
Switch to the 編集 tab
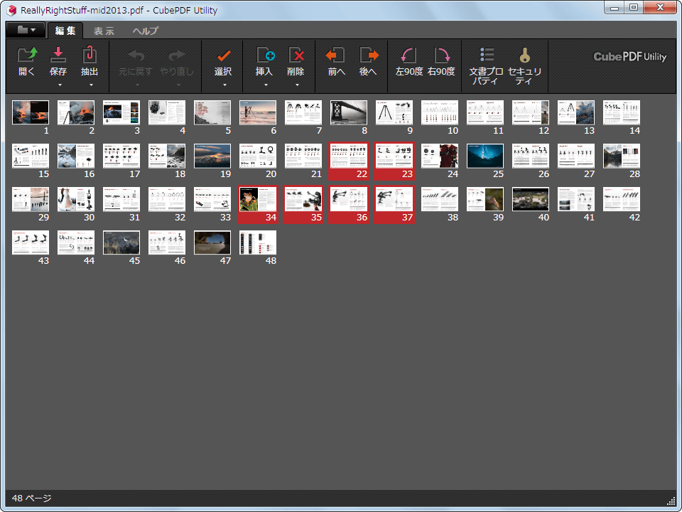(65, 31)
